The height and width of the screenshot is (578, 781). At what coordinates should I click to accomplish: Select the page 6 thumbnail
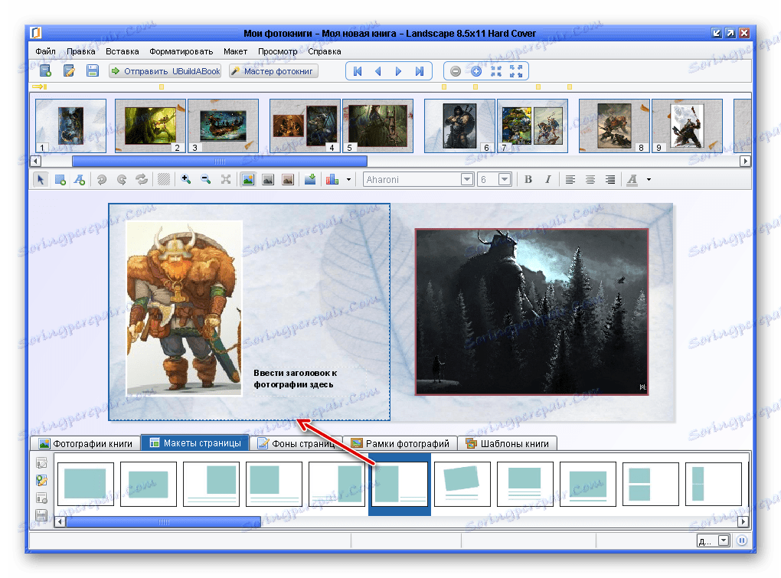click(459, 126)
